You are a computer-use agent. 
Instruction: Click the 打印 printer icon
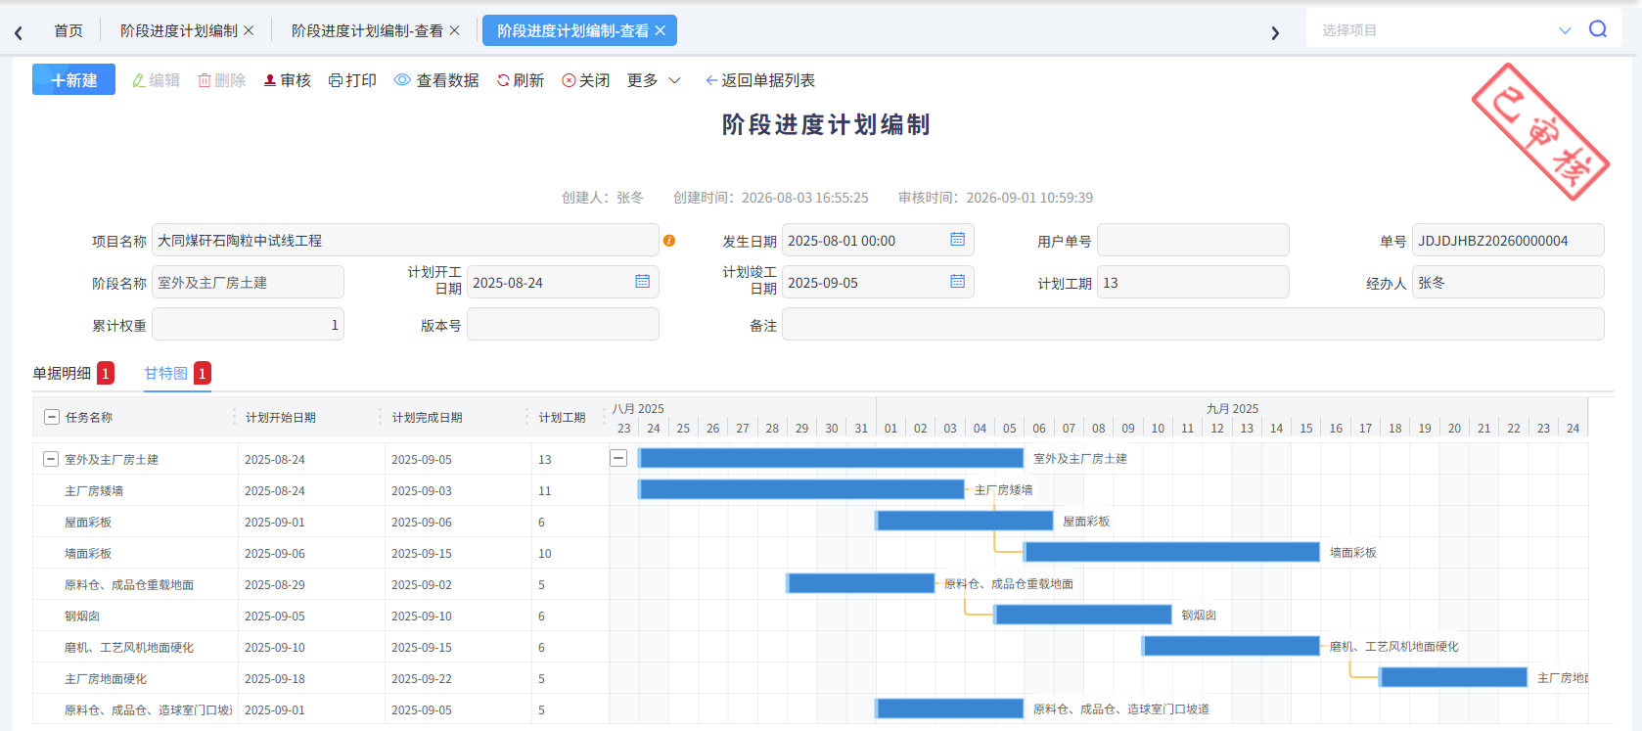tap(336, 80)
